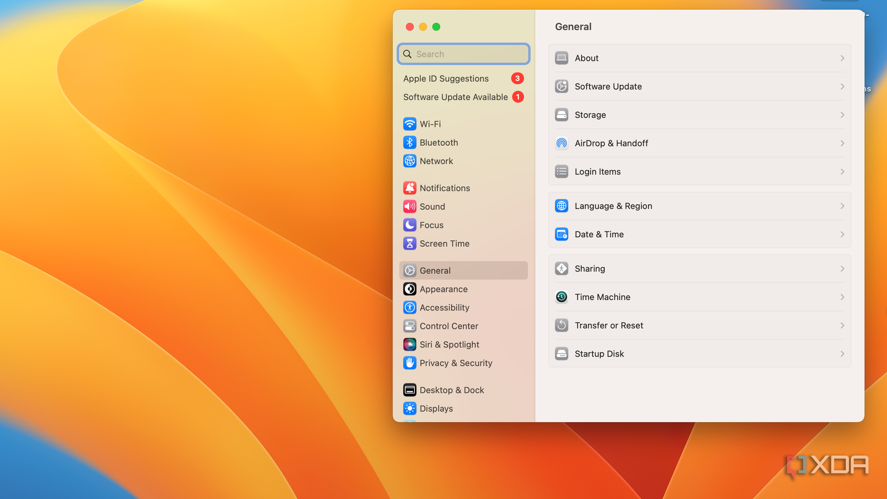Open Transfer or Reset settings
The height and width of the screenshot is (499, 887).
[700, 325]
